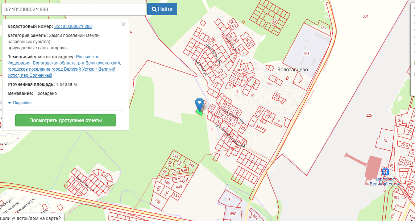Click the blue triangle beside Подробно

click(10, 103)
